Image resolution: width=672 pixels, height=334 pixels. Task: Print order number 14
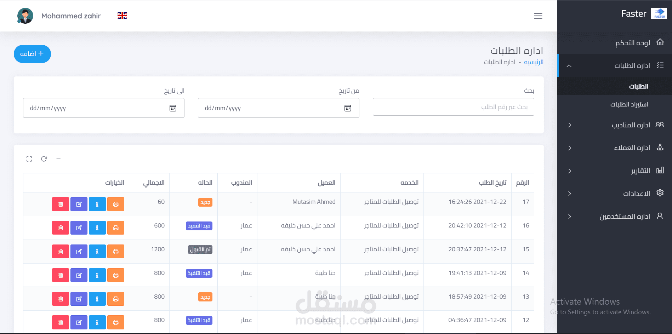pos(116,275)
